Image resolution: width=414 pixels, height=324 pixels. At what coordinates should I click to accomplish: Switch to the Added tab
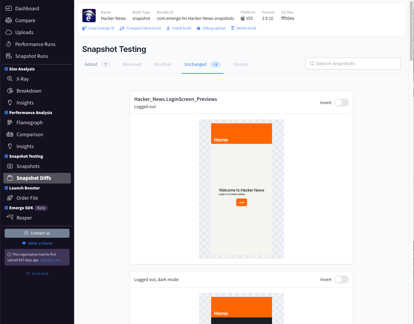(x=97, y=64)
